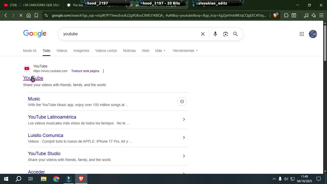Open the Windows notification center
327x184 pixels.
click(319, 179)
